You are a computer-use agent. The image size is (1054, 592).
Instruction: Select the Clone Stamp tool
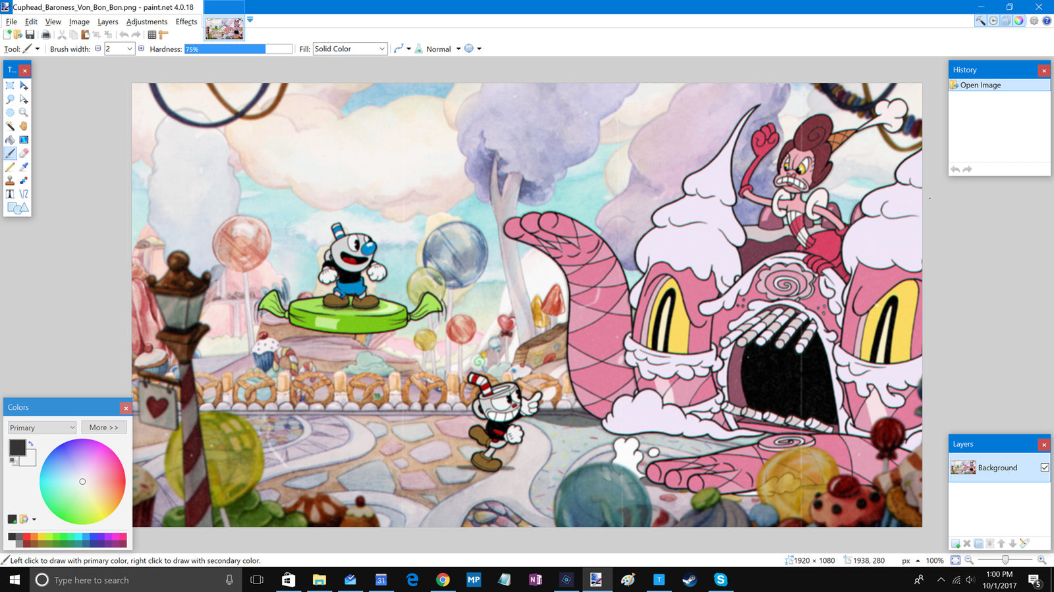(x=10, y=180)
